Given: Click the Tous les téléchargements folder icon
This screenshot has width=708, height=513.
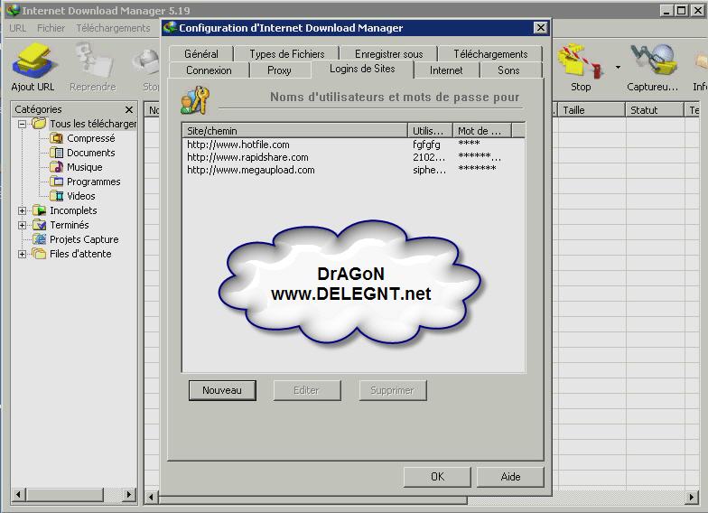Looking at the screenshot, I should click(x=40, y=123).
